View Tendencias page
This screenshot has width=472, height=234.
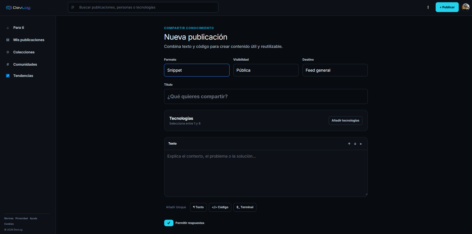click(x=23, y=76)
